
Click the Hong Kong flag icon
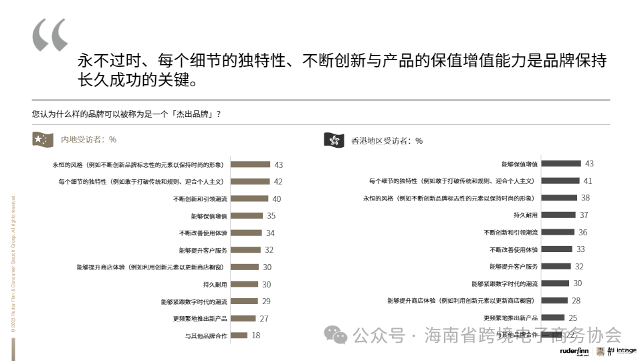coord(334,140)
